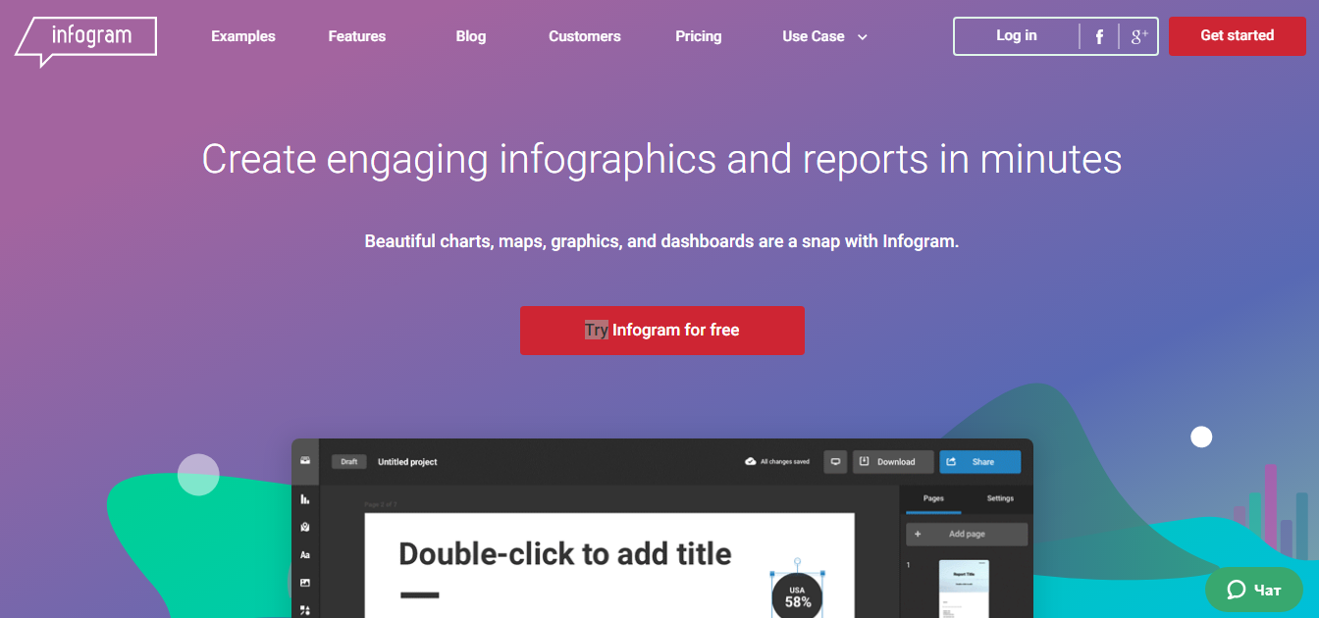Screen dimensions: 1319x618
Task: Click the cloud saved status icon
Action: coord(748,461)
